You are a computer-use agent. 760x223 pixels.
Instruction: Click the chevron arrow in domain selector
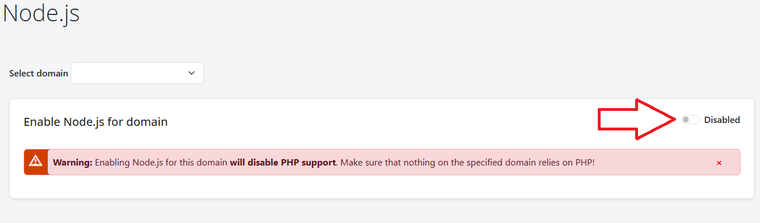click(x=192, y=73)
